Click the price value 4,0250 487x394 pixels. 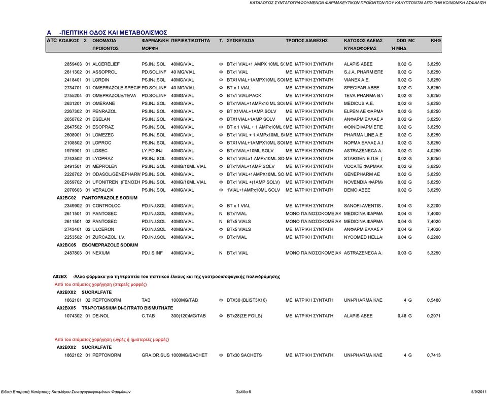click(x=434, y=151)
